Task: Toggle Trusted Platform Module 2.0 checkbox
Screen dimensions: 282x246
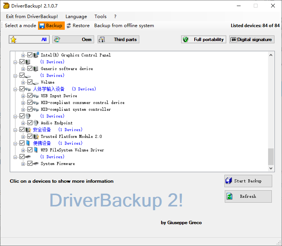Action: (x=30, y=136)
